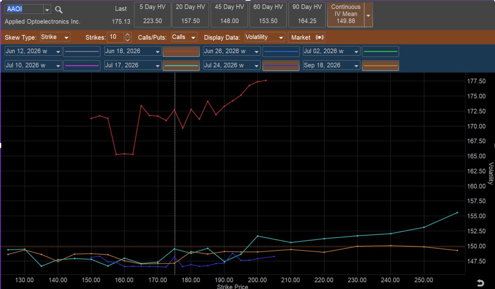Click the 177.50 volatility axis label
This screenshot has height=289, width=495.
(x=476, y=81)
